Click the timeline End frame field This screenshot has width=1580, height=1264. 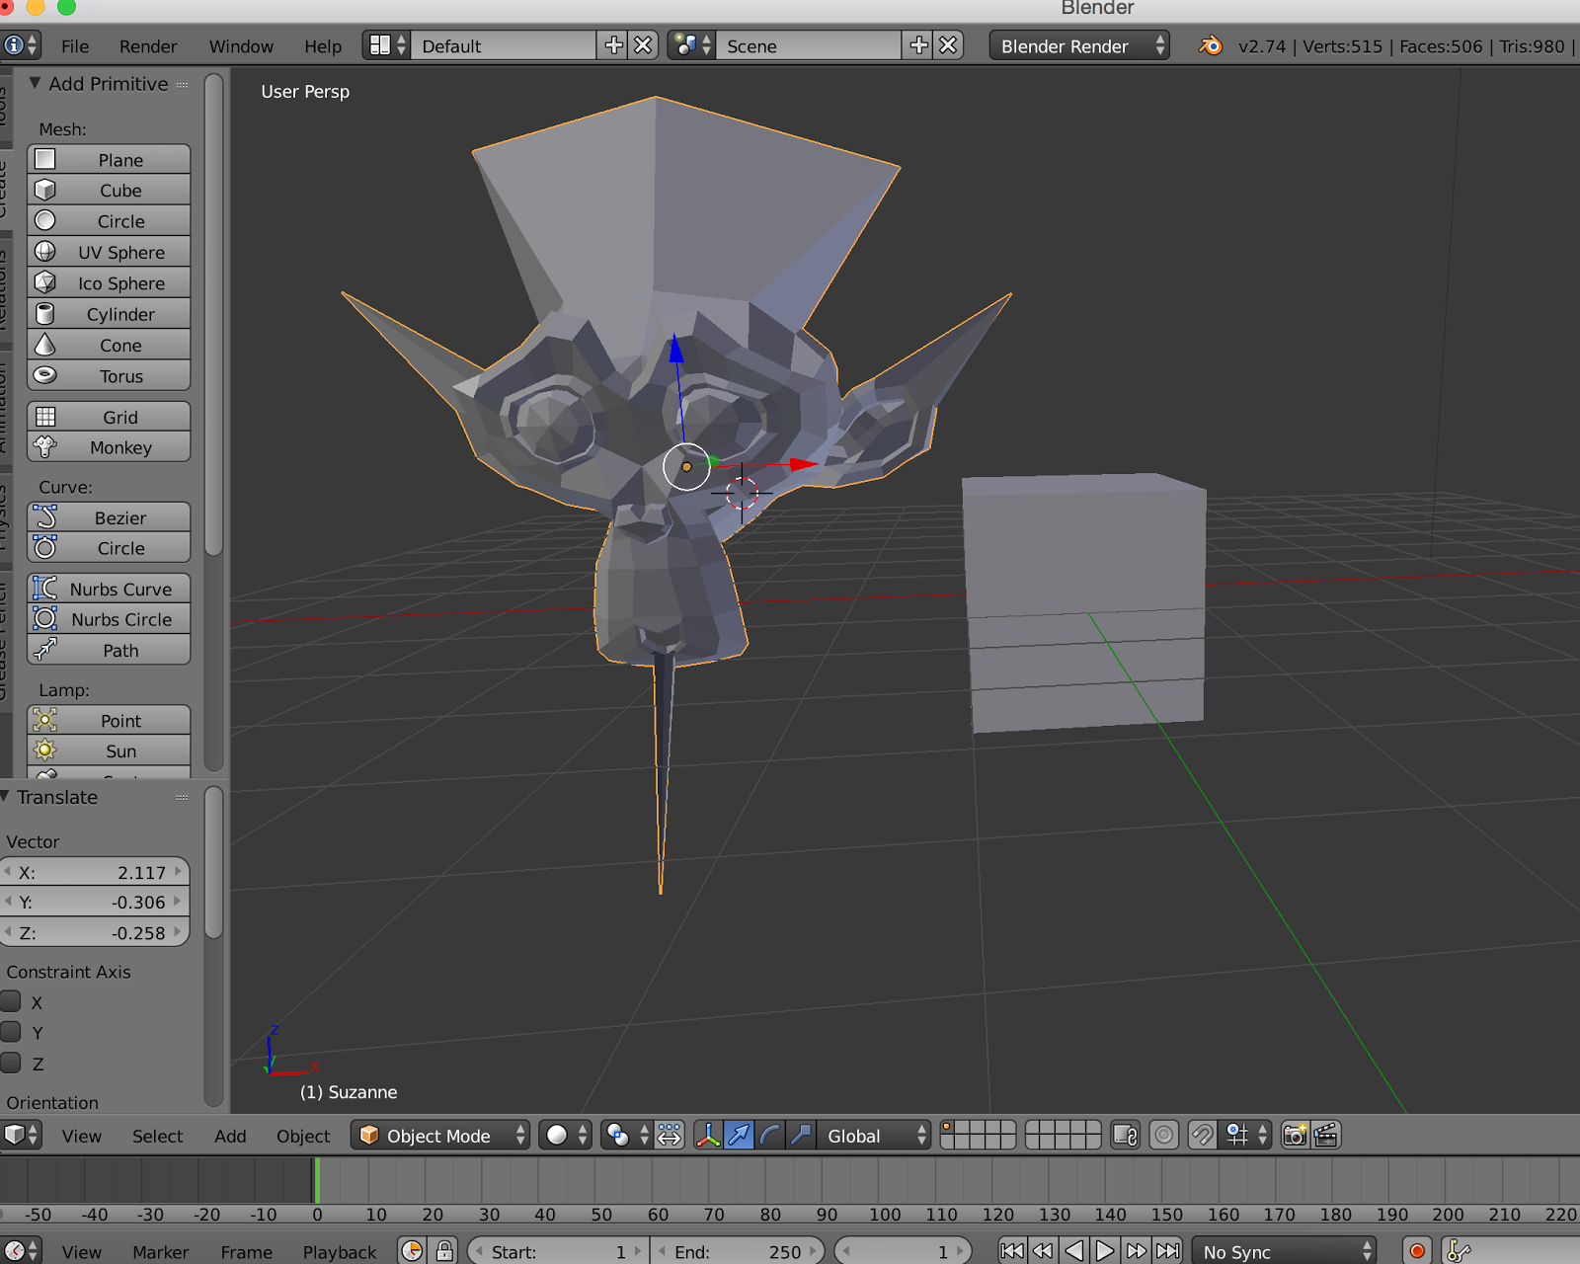click(737, 1251)
